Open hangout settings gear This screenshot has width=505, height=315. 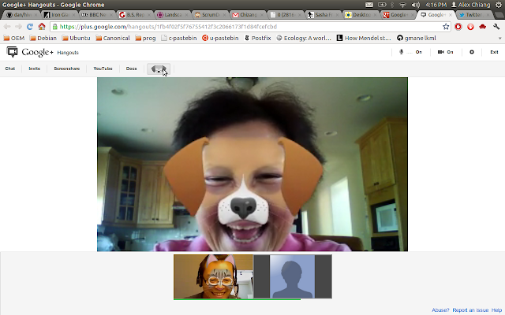pyautogui.click(x=472, y=52)
